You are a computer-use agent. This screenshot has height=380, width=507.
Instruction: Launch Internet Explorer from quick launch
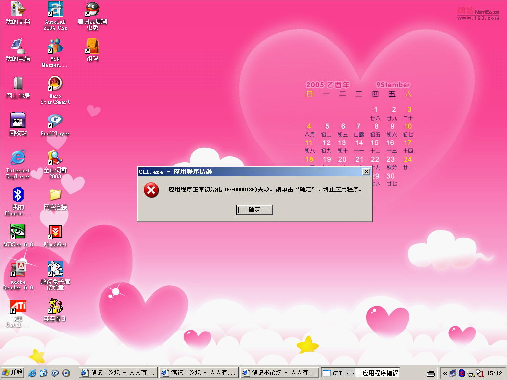coord(32,373)
